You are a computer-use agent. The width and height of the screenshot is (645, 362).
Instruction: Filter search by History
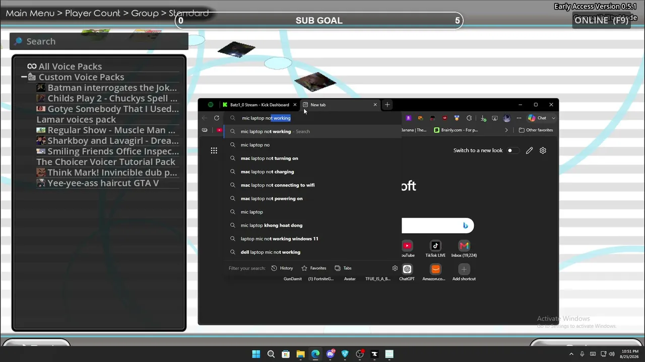(282, 268)
